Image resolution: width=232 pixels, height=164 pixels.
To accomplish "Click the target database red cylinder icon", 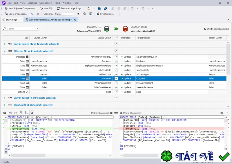I will pyautogui.click(x=125, y=29).
